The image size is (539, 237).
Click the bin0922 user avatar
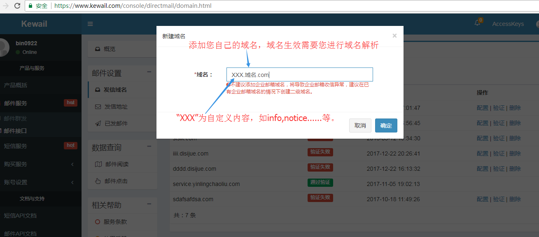point(3,47)
